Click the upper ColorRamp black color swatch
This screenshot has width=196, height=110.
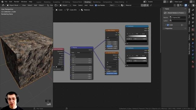(x=137, y=41)
